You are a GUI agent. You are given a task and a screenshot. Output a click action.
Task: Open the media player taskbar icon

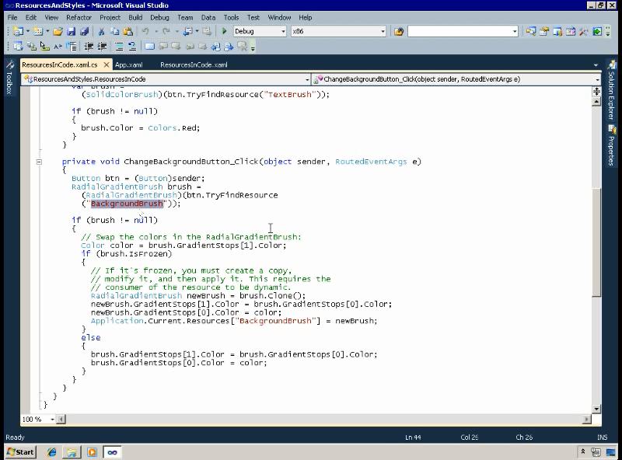point(92,452)
